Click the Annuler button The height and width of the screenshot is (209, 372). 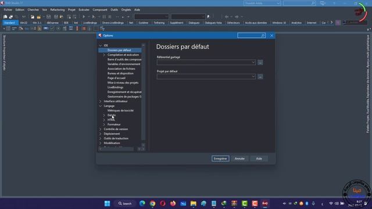[x=239, y=158]
